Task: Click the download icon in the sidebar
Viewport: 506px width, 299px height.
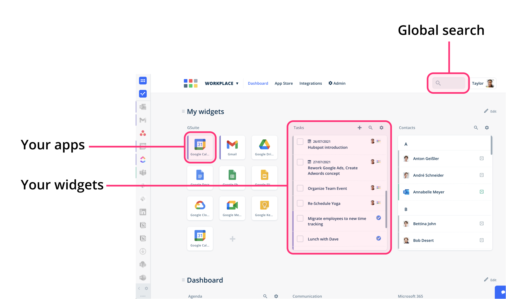Action: [143, 251]
